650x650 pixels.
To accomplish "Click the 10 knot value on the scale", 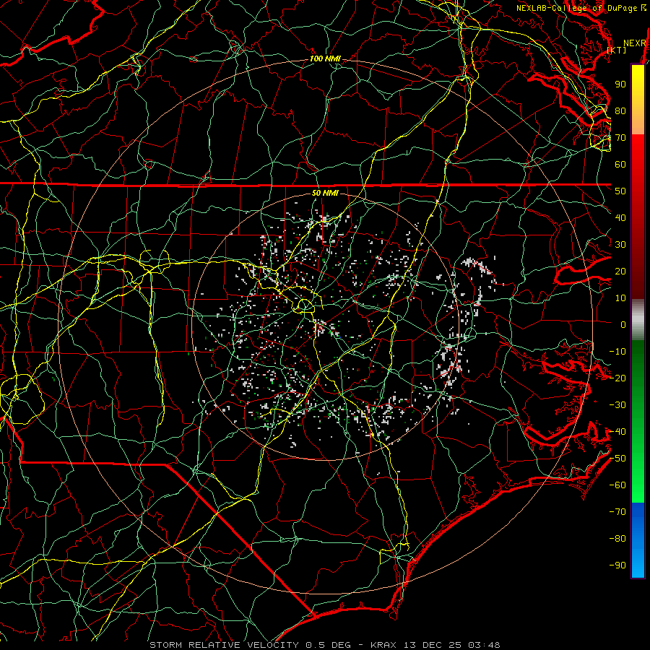I will point(620,298).
